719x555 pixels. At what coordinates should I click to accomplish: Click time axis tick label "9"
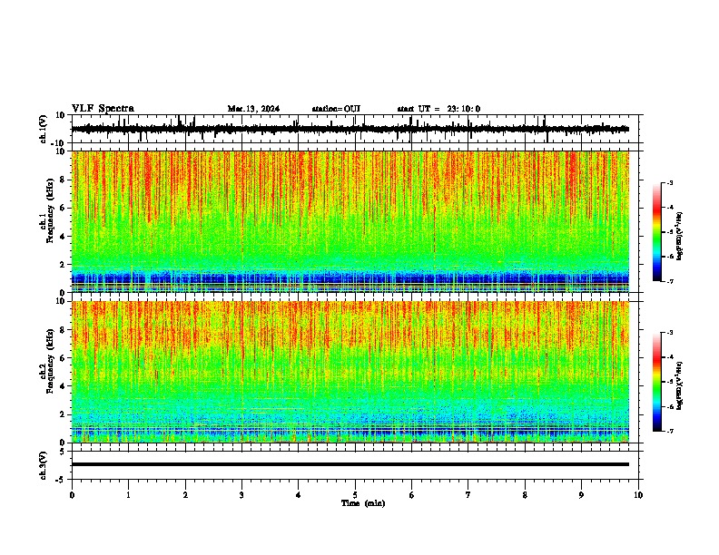[x=581, y=495]
